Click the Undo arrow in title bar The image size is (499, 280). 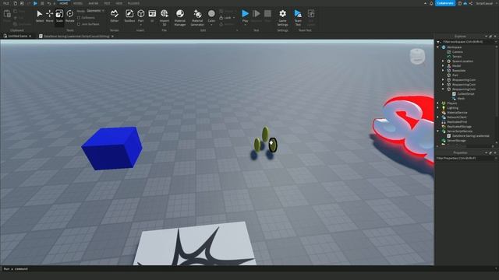point(49,3)
